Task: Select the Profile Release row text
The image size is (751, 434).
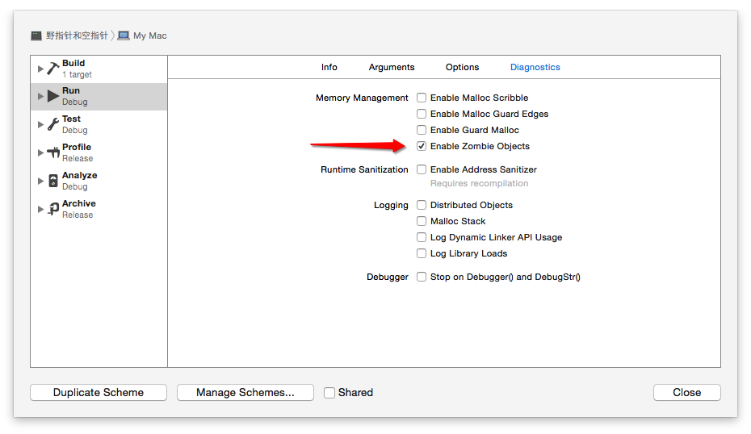Action: (x=77, y=152)
